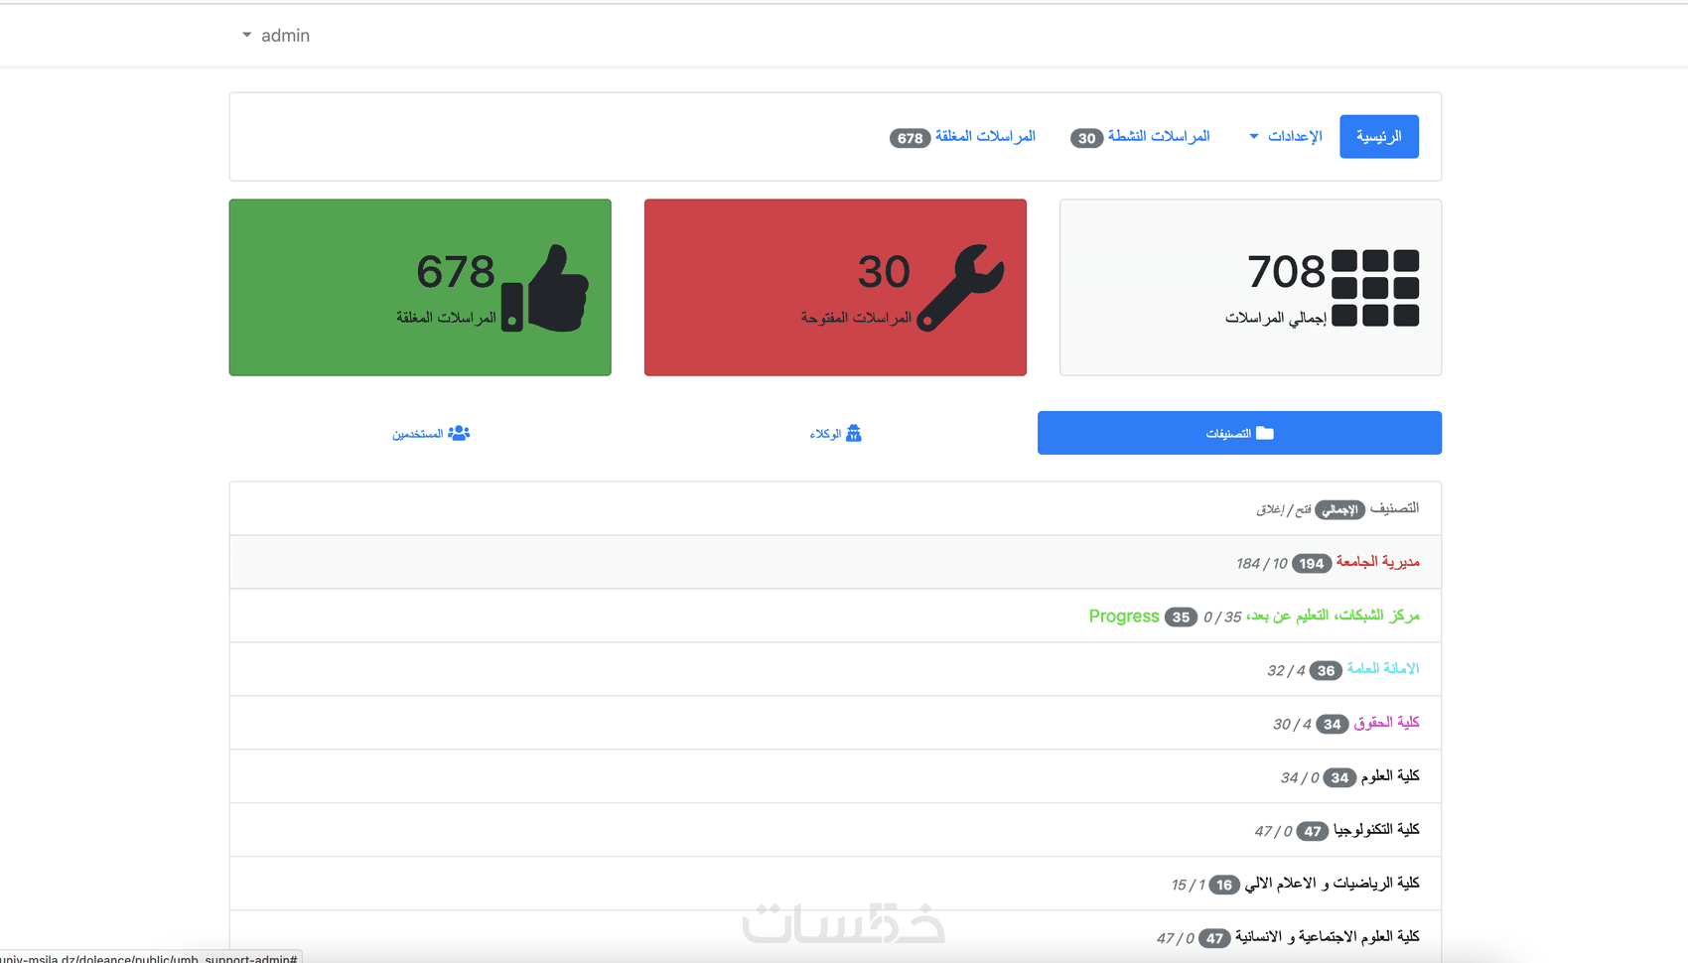This screenshot has width=1688, height=963.
Task: Open category كلية التكنولوجيا
Action: (1376, 830)
